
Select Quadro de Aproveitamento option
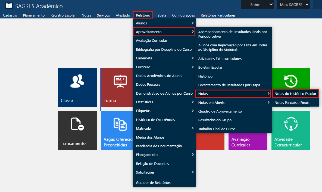coord(220,111)
